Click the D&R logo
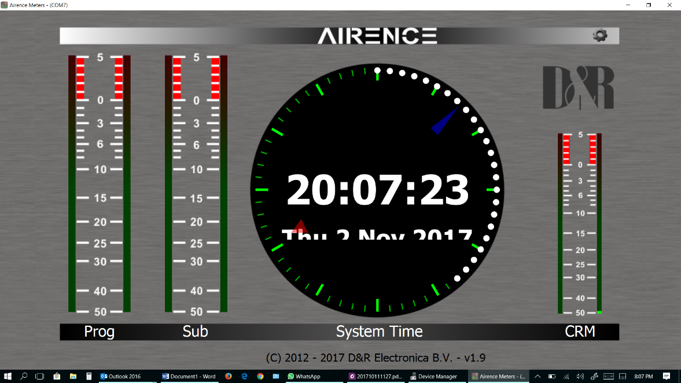 578,87
